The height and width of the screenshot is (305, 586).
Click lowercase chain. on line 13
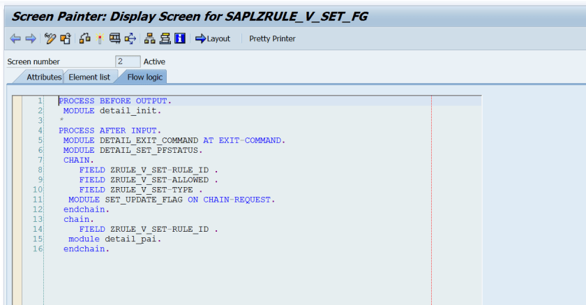pos(78,219)
